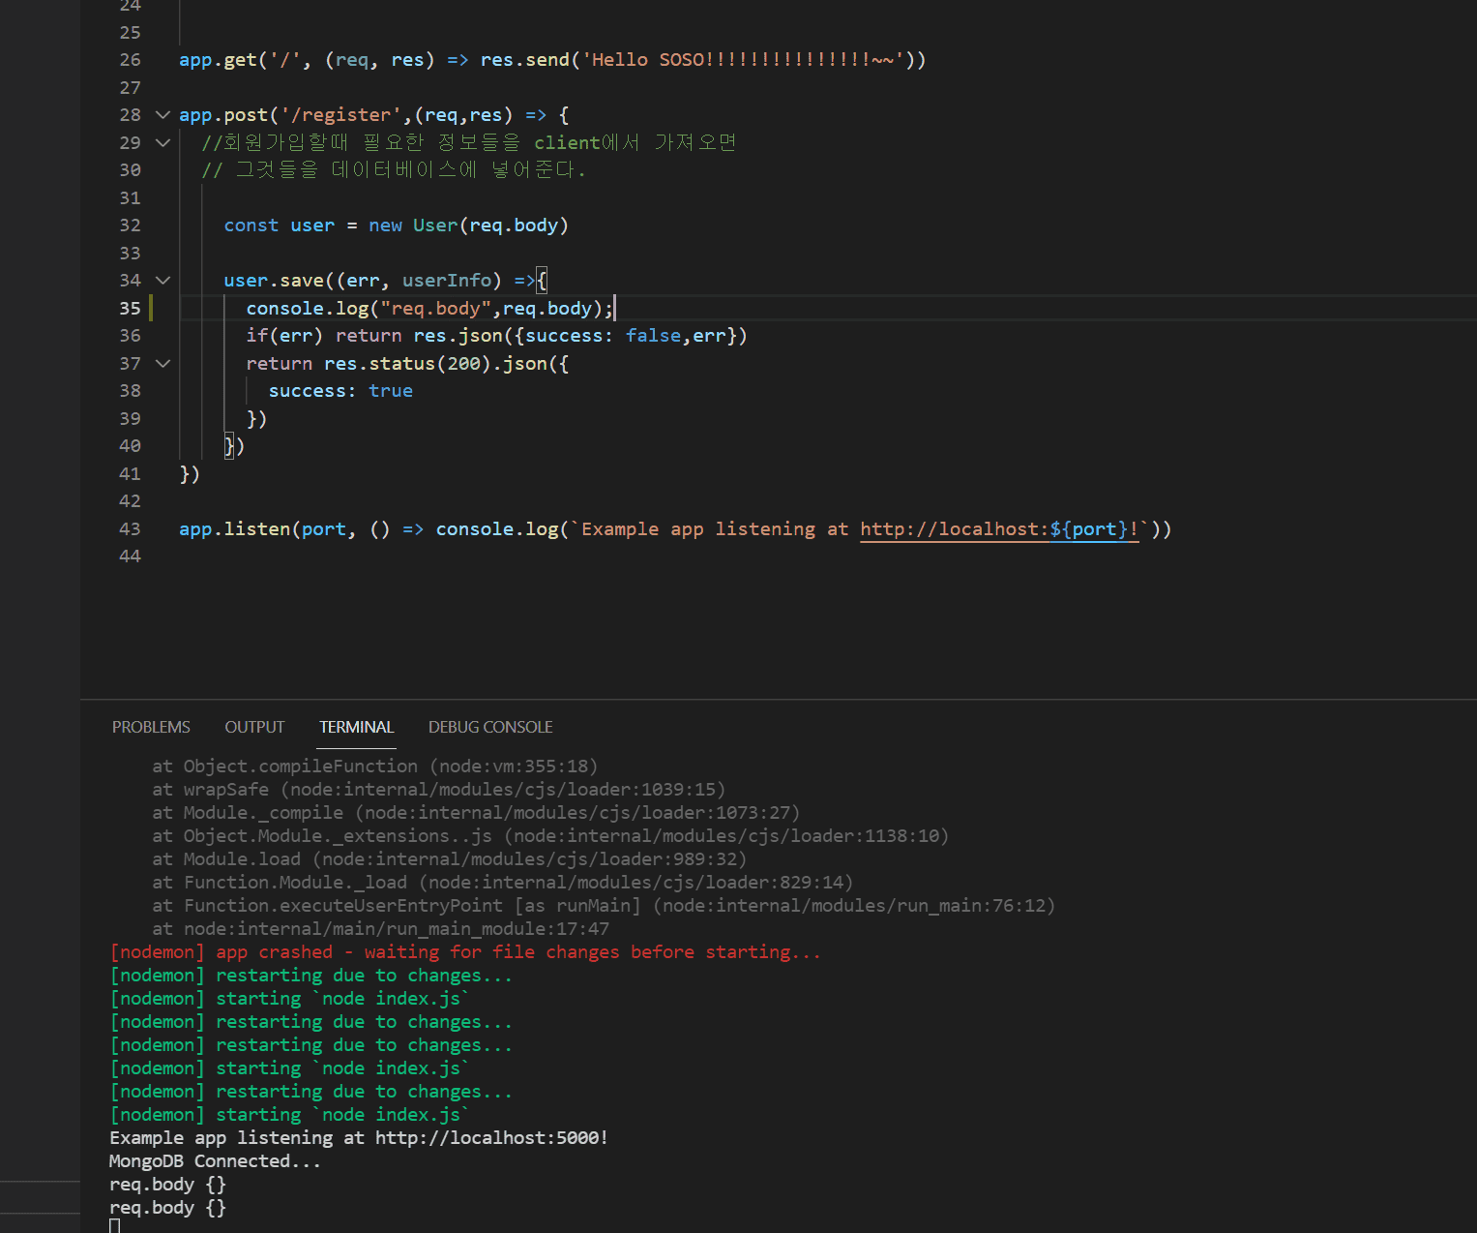Click line number 35 in the gutter
This screenshot has height=1233, width=1477.
(130, 309)
